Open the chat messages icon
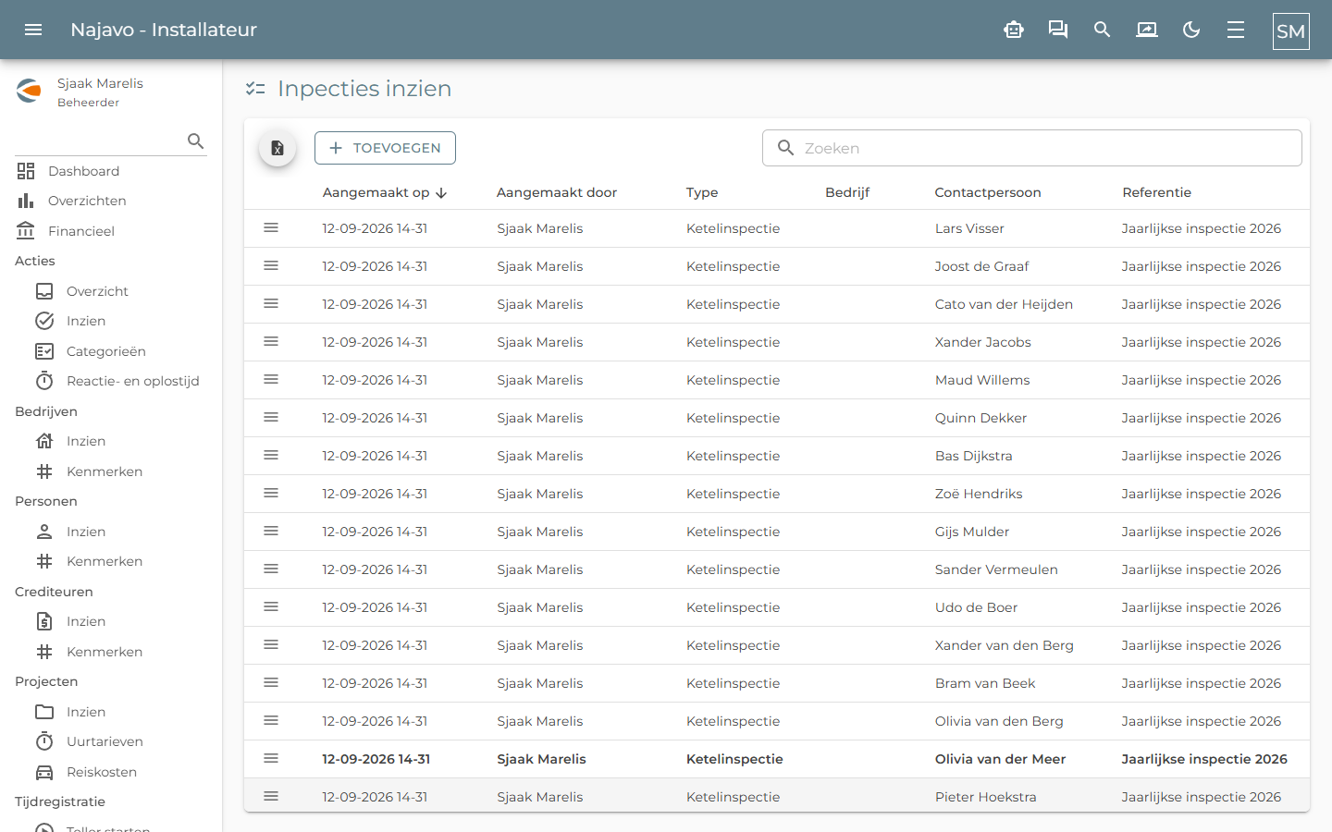 1058,30
